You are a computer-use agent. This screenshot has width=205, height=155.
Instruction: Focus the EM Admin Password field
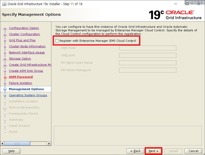pyautogui.click(x=147, y=70)
